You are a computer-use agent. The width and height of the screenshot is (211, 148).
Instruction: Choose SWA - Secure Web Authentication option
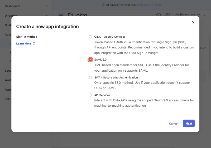pos(90,77)
